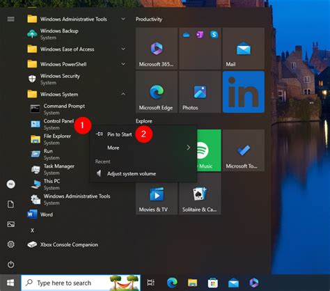Open Settings gear icon
The height and width of the screenshot is (291, 330).
pyautogui.click(x=10, y=244)
